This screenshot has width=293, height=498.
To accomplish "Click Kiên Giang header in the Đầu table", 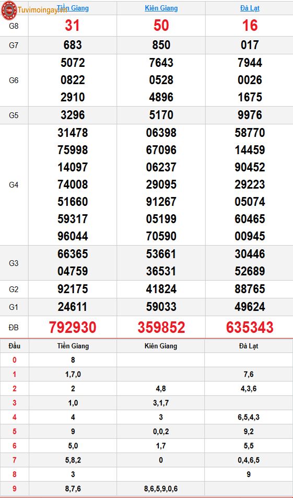I will (x=161, y=346).
